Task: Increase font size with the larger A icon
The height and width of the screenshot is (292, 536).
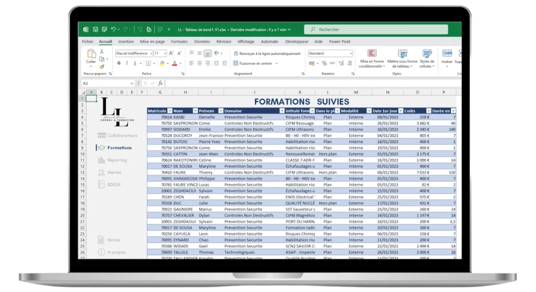Action: (171, 53)
